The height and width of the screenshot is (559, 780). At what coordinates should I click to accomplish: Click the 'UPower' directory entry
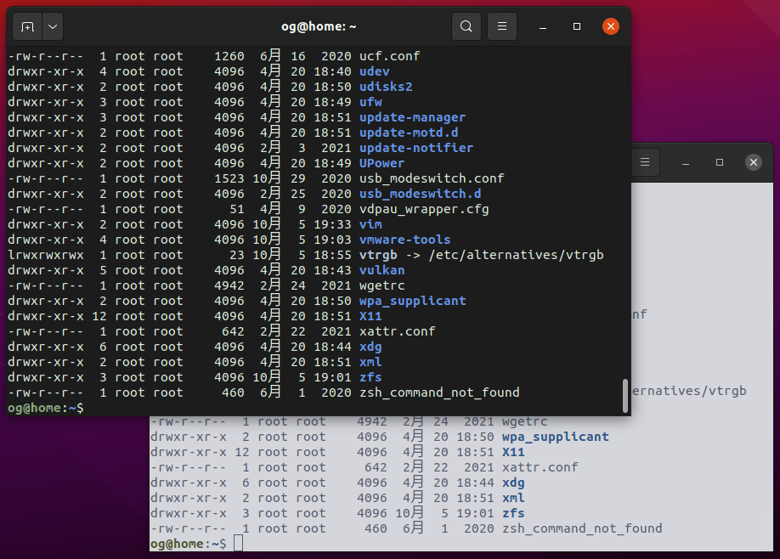tap(382, 164)
